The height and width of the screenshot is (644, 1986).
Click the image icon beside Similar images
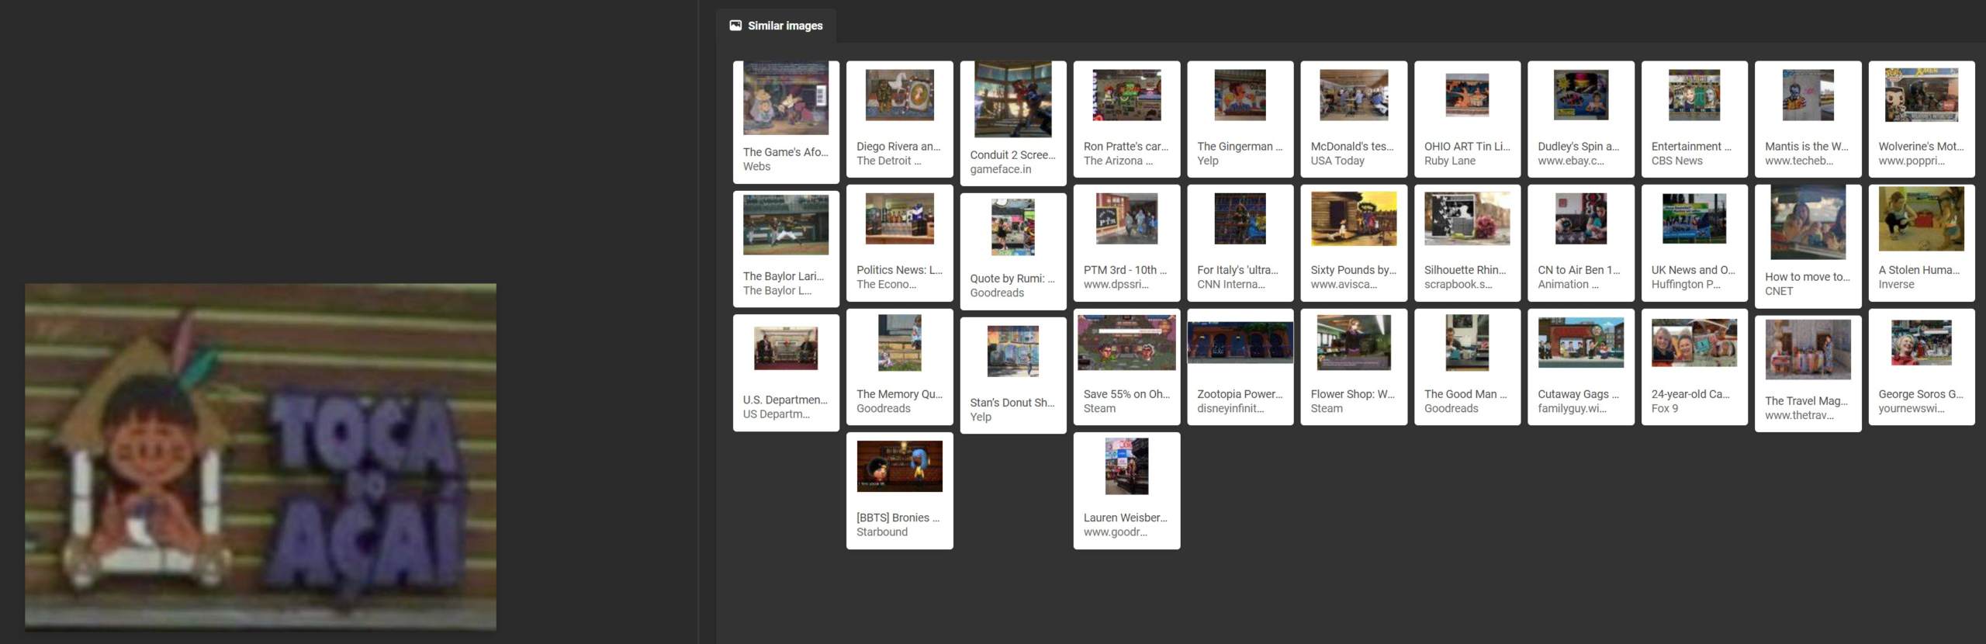[735, 26]
